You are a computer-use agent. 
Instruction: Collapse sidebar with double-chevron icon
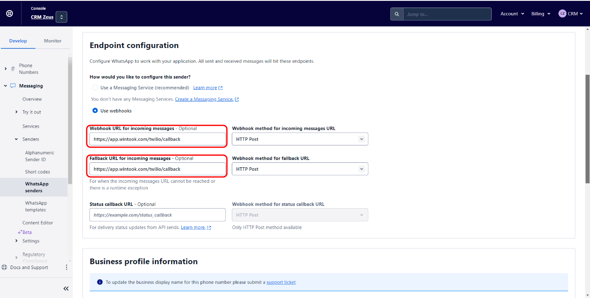coord(66,289)
